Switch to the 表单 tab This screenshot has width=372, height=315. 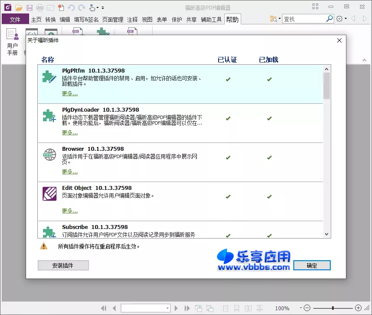pos(162,20)
